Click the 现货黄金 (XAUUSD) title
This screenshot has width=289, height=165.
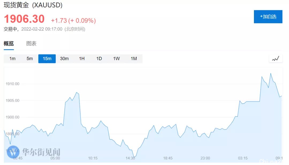tap(33, 5)
